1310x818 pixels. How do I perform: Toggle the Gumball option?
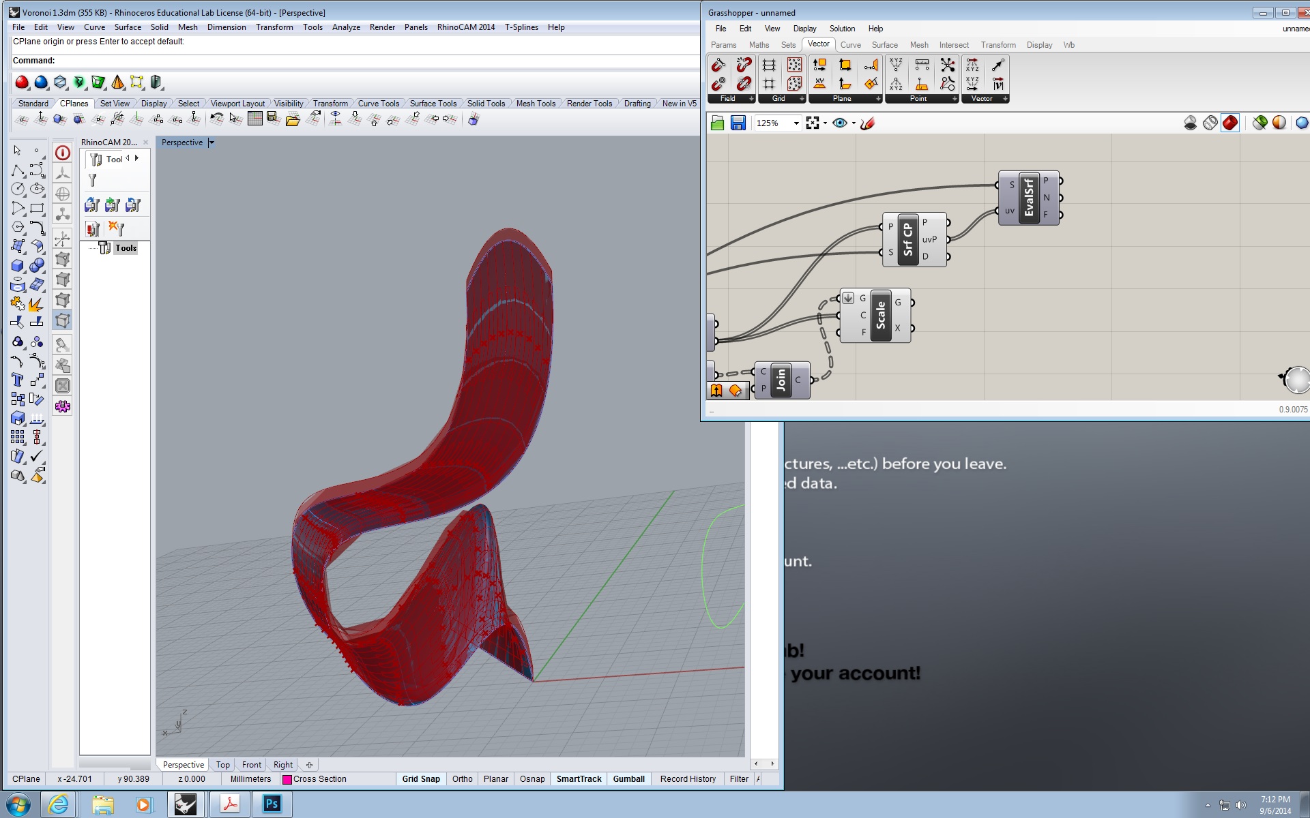(628, 779)
